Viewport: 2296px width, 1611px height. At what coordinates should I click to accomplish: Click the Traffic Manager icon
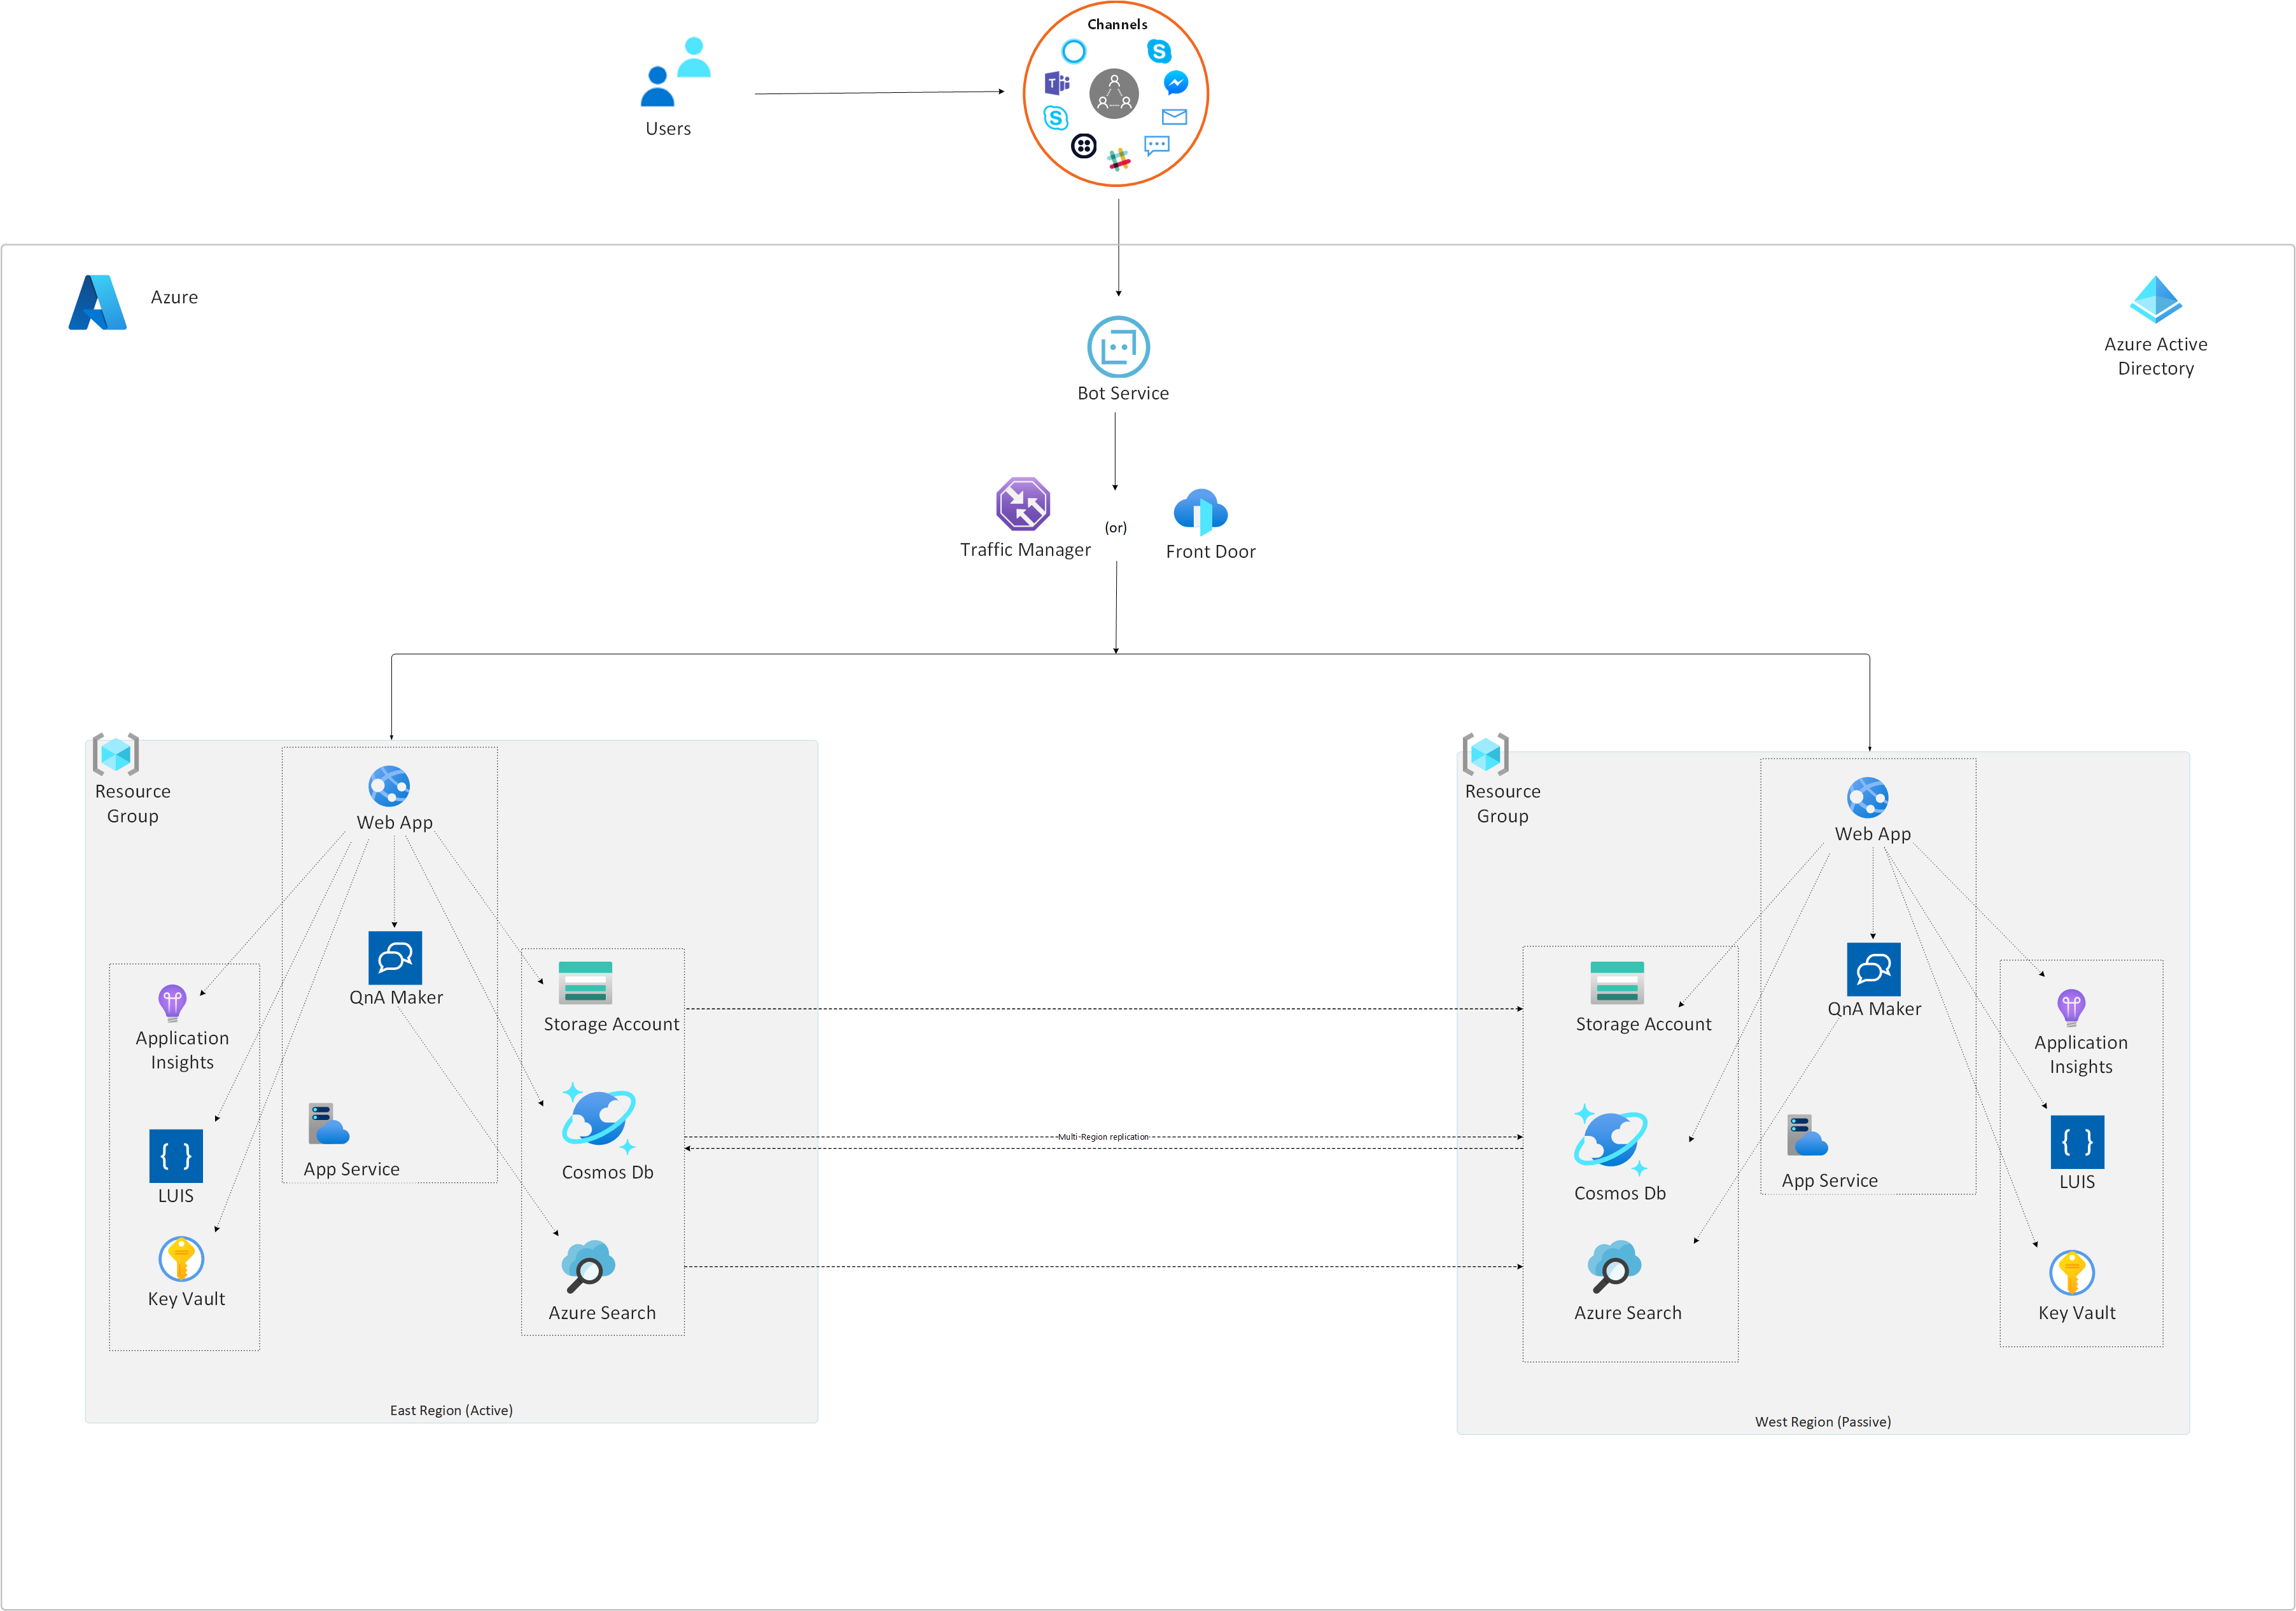tap(1022, 504)
